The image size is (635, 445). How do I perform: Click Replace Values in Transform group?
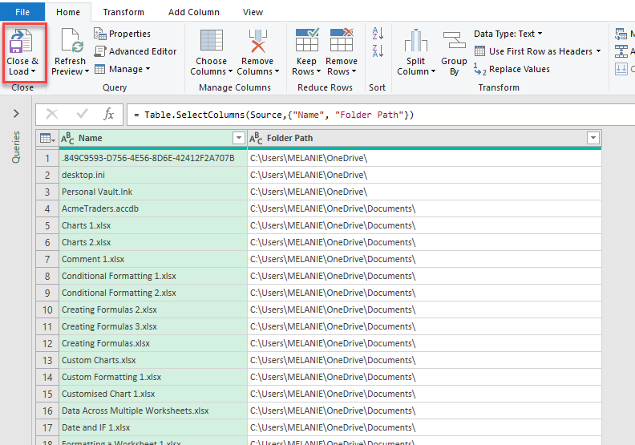tap(512, 69)
